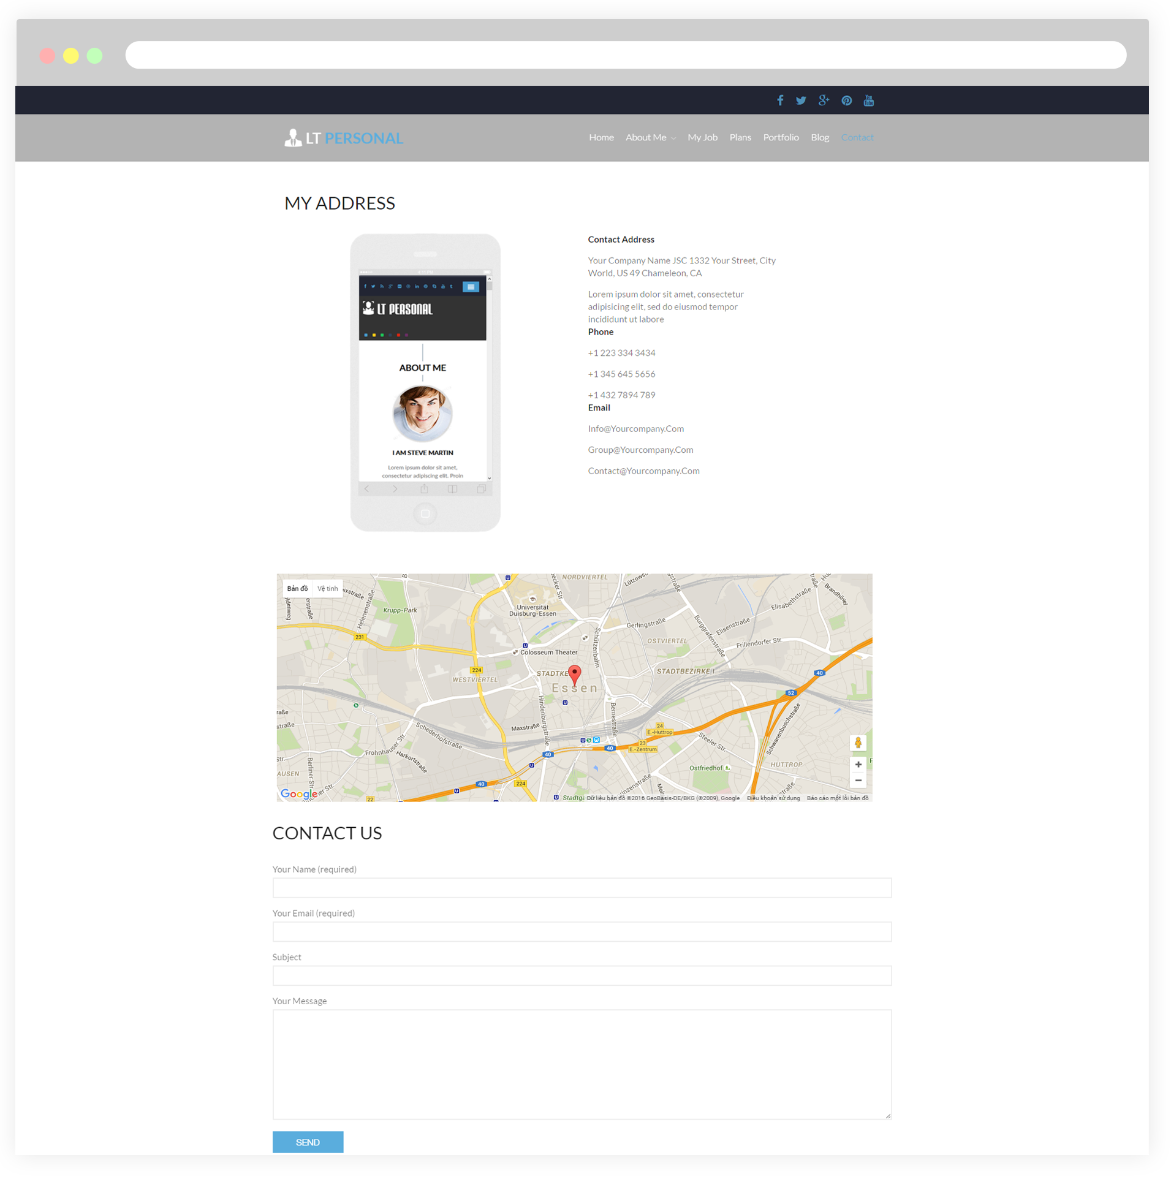This screenshot has height=1177, width=1171.
Task: Click the Ostfriedhof map label
Action: 705,768
